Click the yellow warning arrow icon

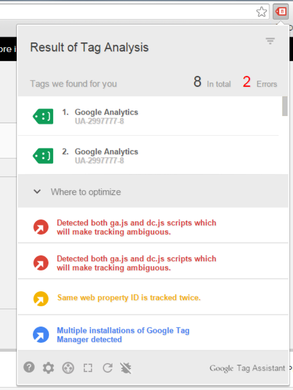coord(41,299)
